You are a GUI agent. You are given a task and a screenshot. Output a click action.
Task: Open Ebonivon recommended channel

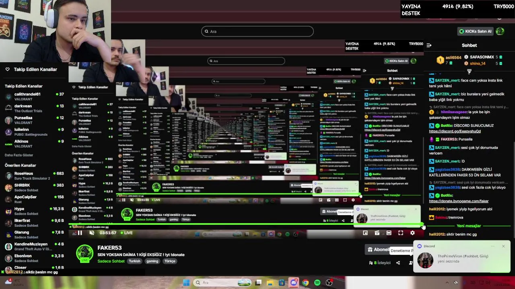pyautogui.click(x=34, y=258)
